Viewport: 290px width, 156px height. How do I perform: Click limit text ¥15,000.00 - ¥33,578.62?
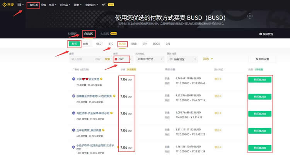(191, 83)
